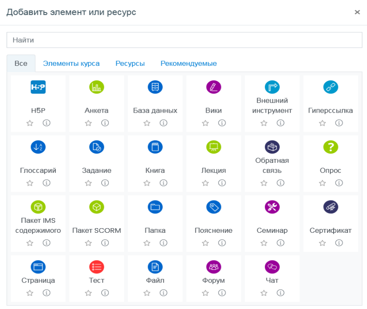Viewport: 367px width, 309px height.
Task: Pick the Чат activity icon
Action: (x=272, y=267)
